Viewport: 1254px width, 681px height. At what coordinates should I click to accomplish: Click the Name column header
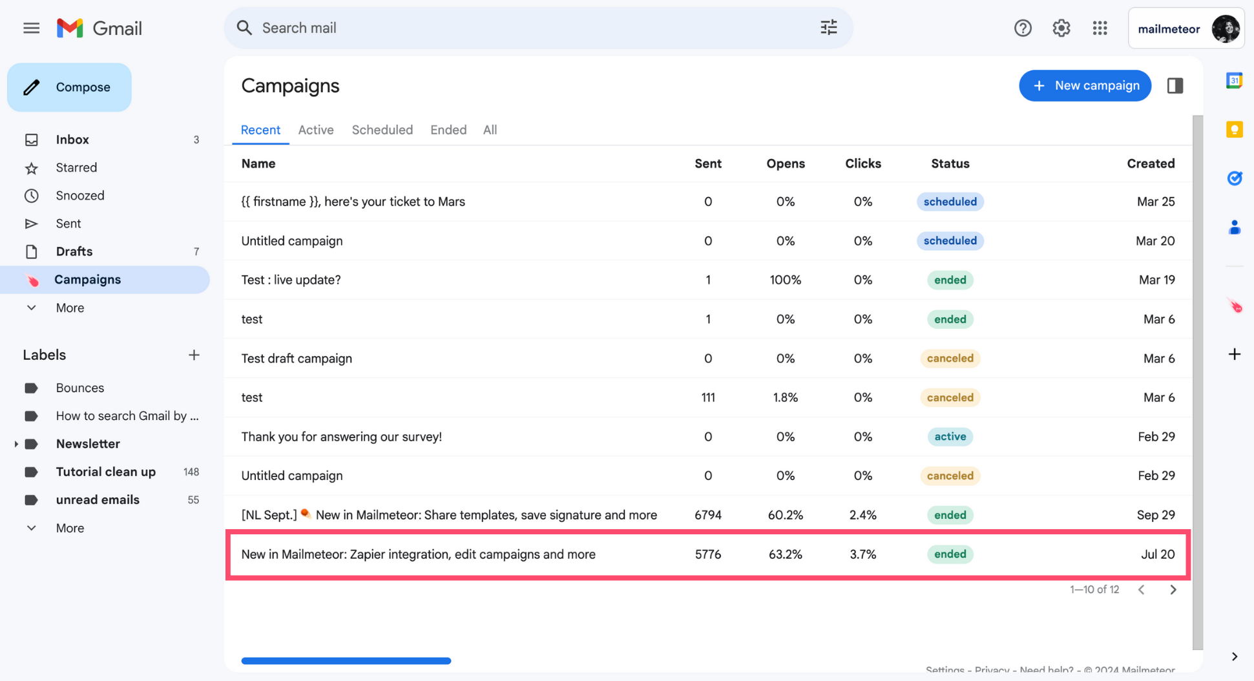click(258, 163)
